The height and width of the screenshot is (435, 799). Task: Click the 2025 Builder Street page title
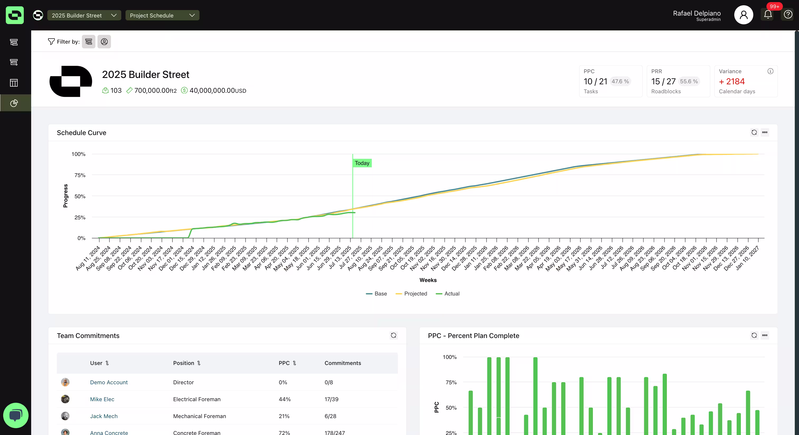click(146, 75)
